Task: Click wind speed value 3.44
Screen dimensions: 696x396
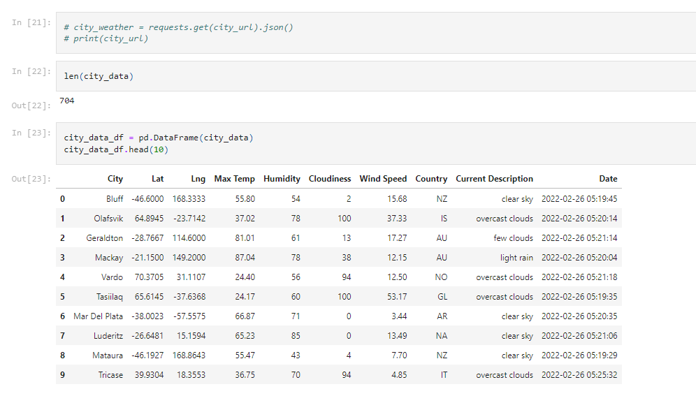Action: click(x=399, y=316)
